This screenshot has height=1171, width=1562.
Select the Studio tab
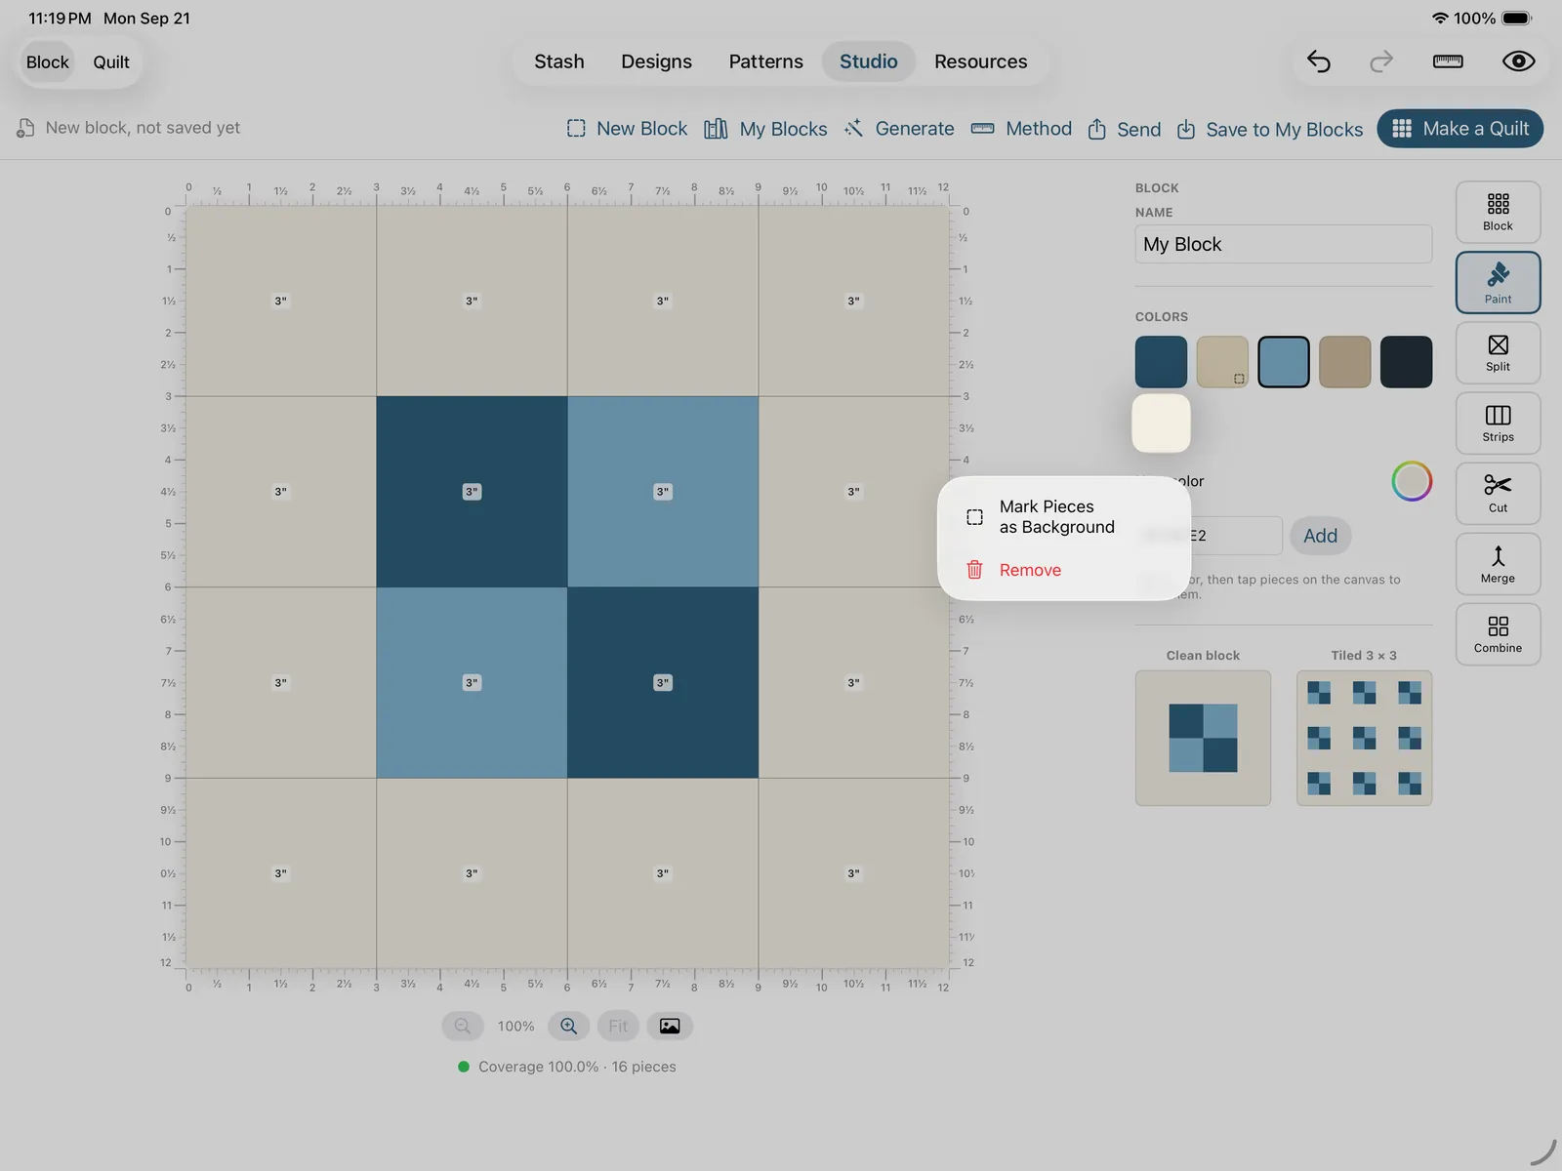pos(869,61)
